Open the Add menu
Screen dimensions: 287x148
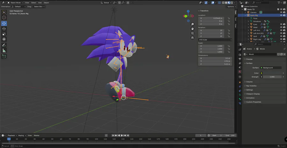point(40,3)
